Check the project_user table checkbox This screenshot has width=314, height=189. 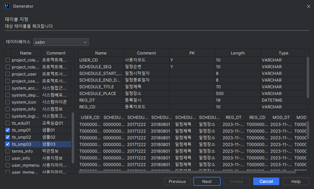click(x=8, y=74)
